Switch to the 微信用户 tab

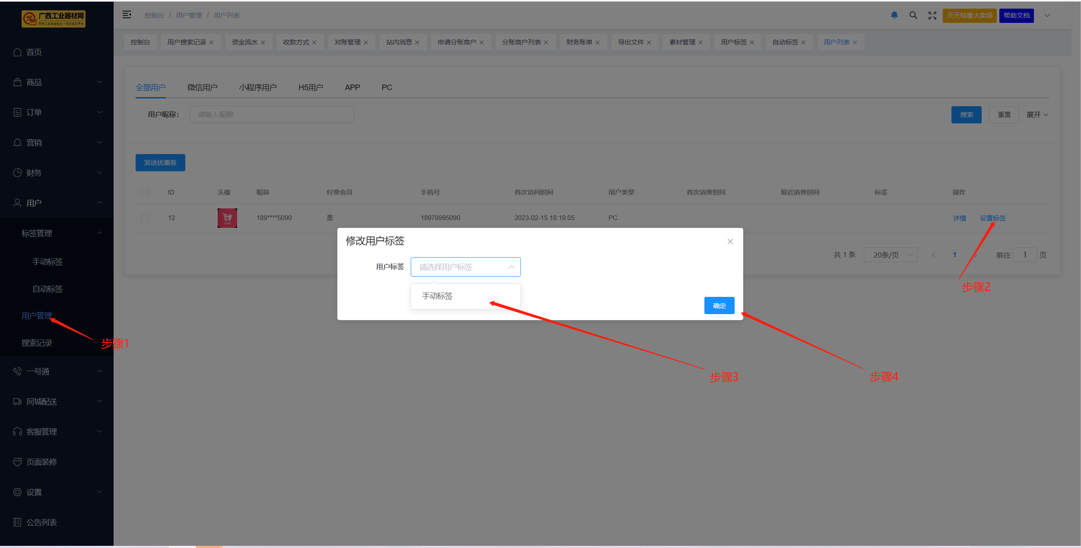[202, 87]
